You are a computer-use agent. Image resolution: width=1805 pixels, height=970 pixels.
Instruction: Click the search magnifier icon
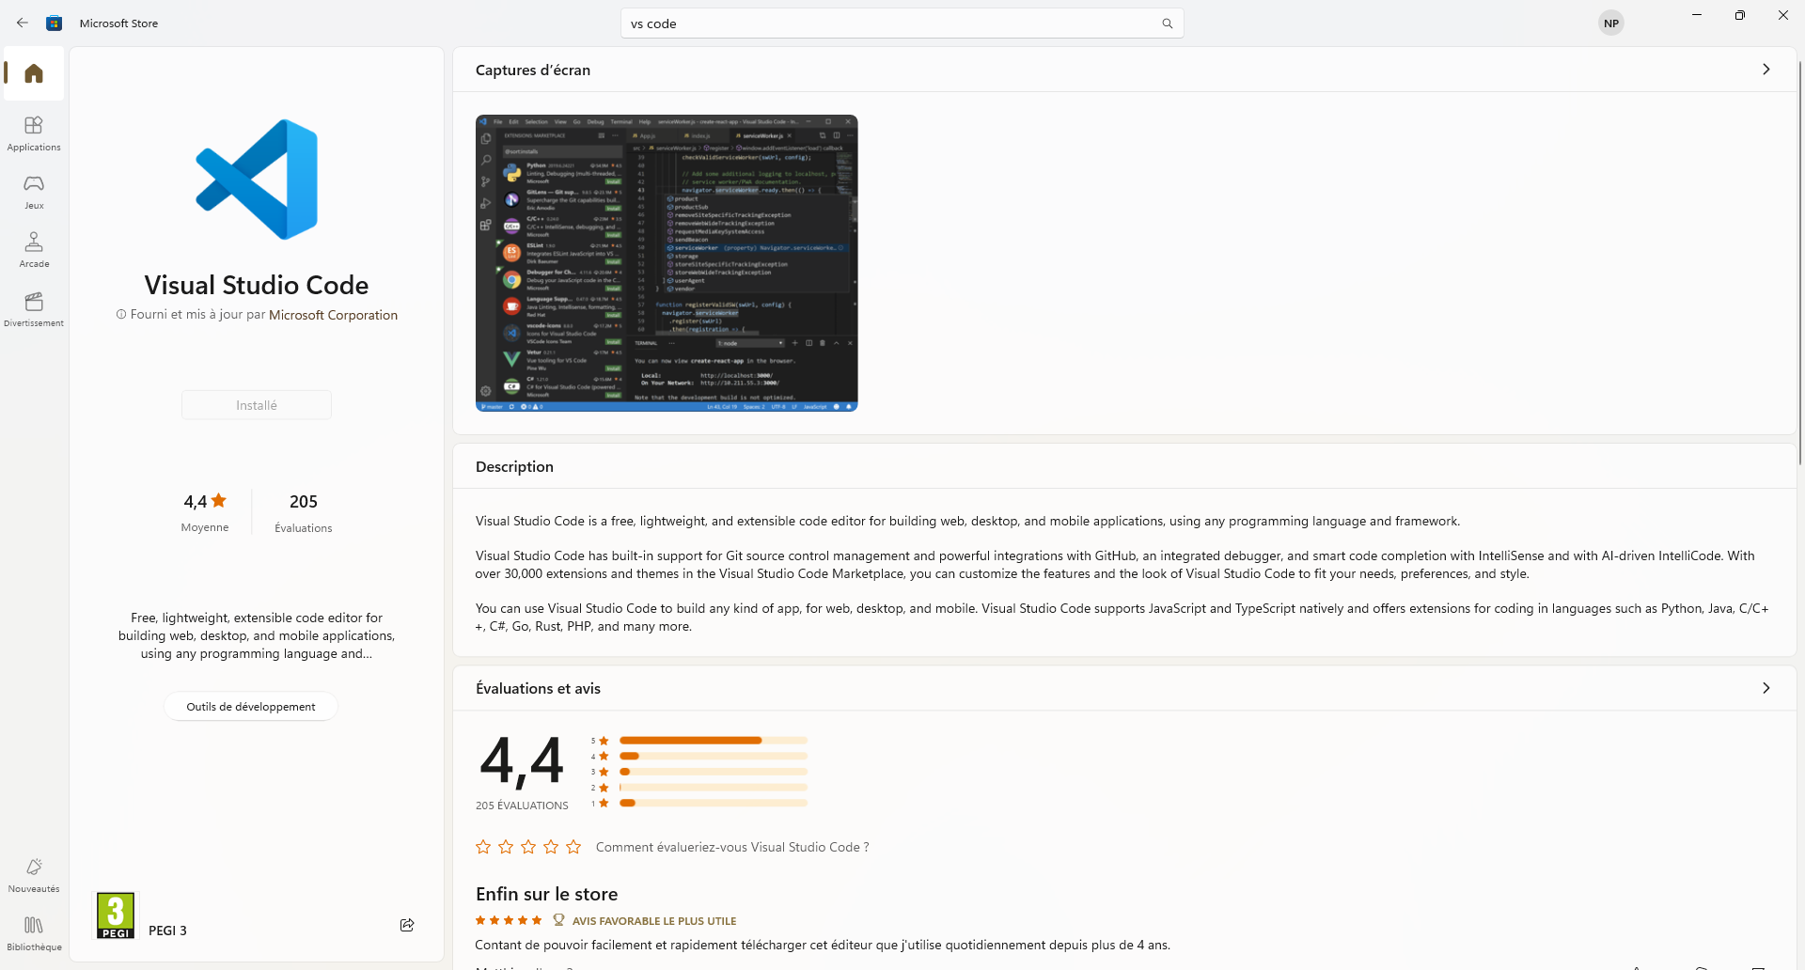point(1167,23)
